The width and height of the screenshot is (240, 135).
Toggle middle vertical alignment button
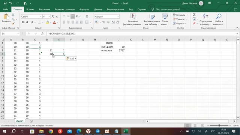(68, 16)
